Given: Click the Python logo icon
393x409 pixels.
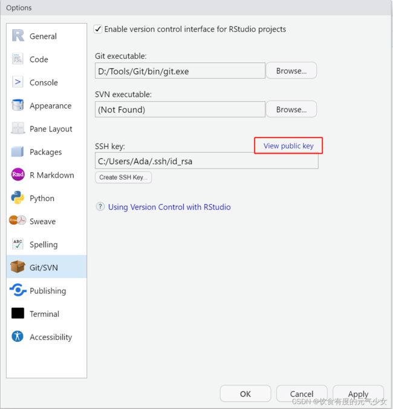Looking at the screenshot, I should tap(18, 198).
